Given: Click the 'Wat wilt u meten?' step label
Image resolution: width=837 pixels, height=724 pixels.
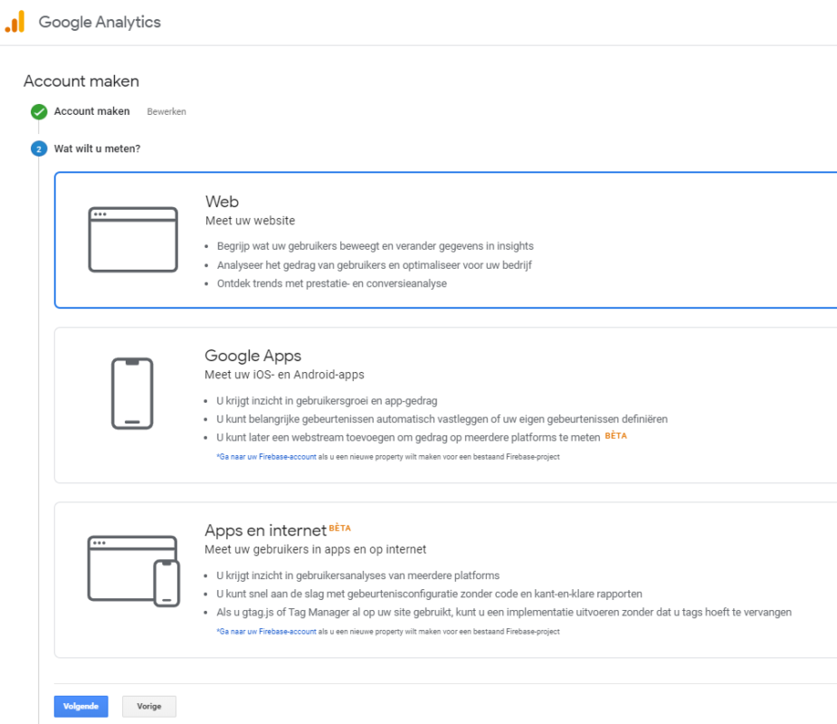Looking at the screenshot, I should click(97, 148).
